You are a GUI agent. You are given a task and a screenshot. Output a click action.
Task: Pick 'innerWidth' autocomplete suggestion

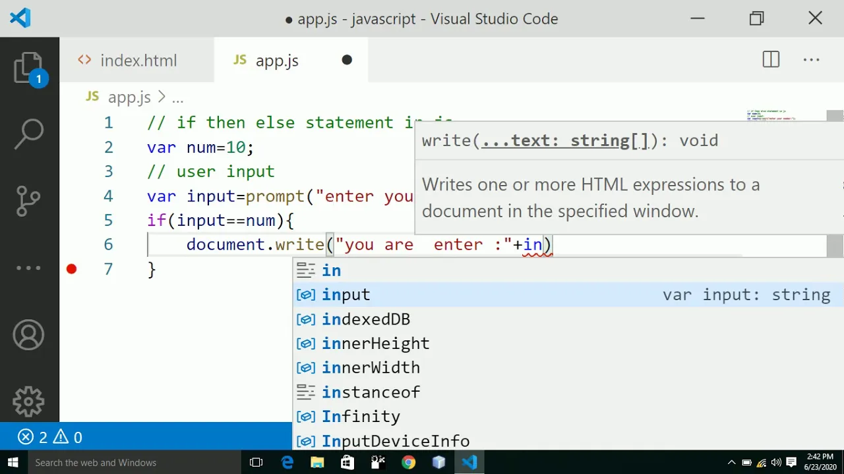click(568, 367)
